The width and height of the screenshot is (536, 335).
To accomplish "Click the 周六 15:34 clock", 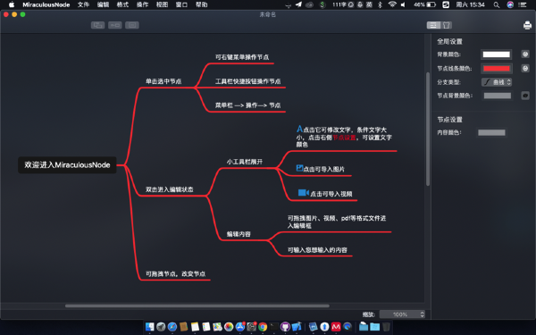I will click(x=471, y=4).
